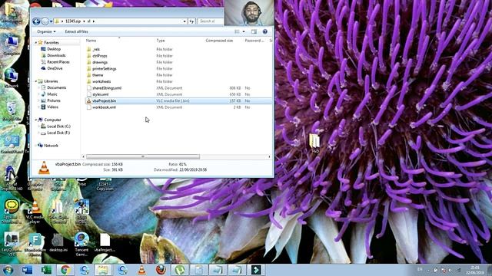492x276 pixels.
Task: Select Local Disk (F:)
Action: pyautogui.click(x=58, y=133)
